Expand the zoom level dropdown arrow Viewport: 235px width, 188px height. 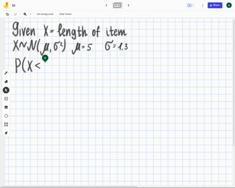(x=30, y=14)
